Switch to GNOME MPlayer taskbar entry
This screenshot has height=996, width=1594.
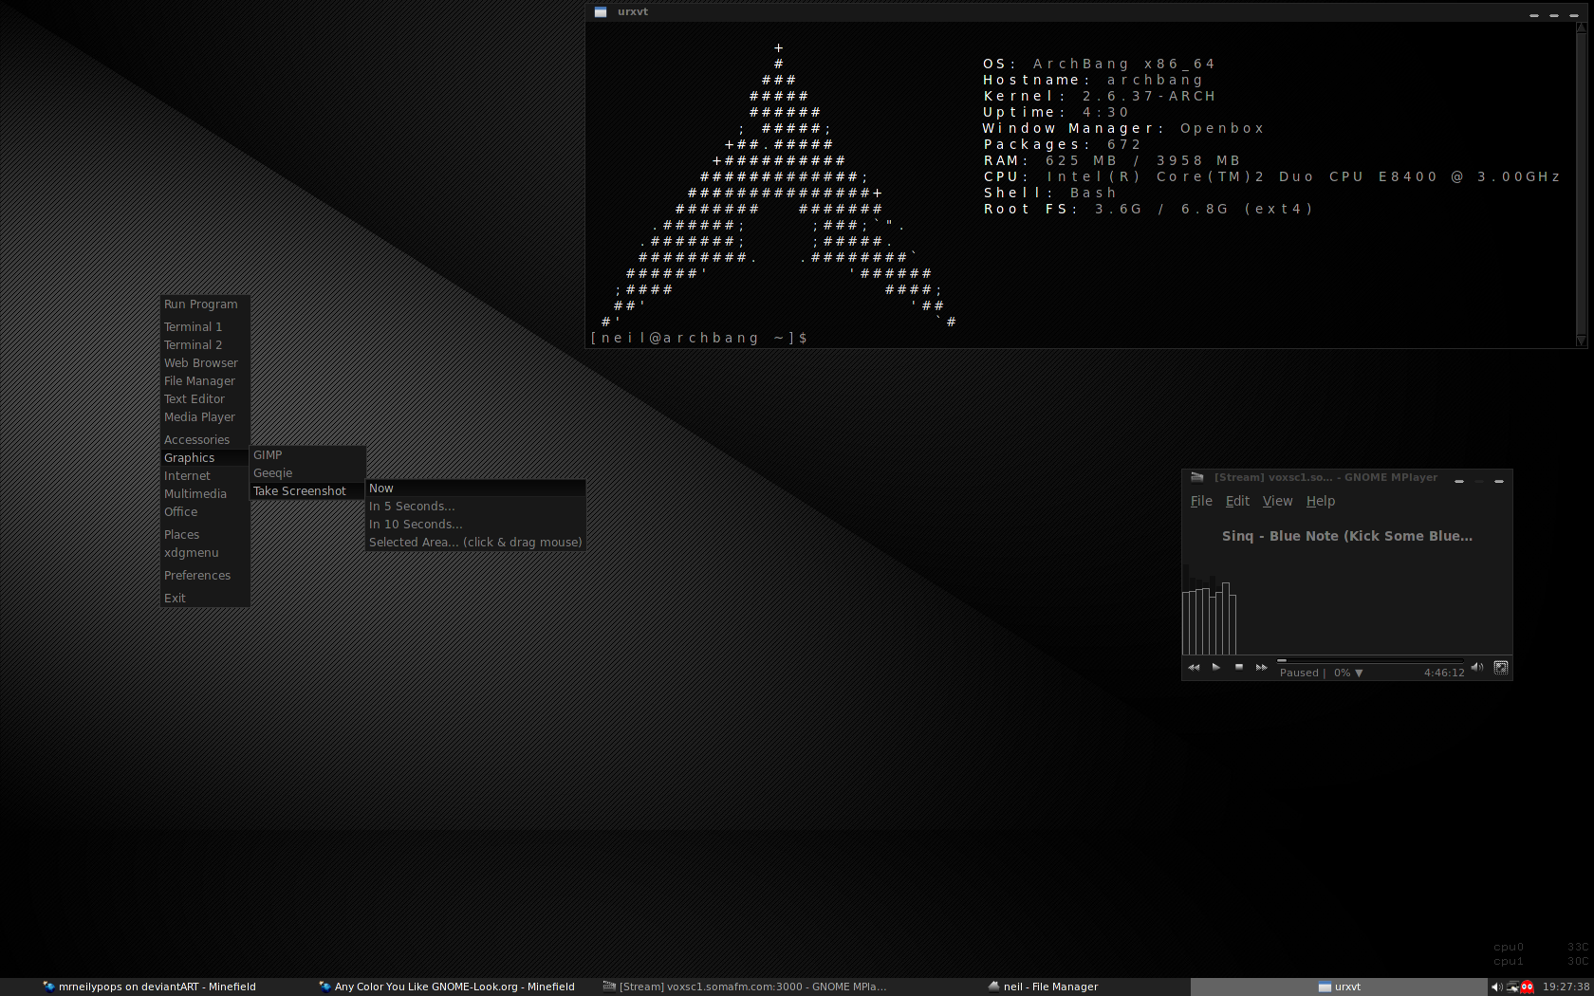(745, 987)
